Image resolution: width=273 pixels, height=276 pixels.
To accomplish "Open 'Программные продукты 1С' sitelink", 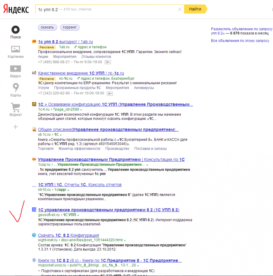I will 78,88.
